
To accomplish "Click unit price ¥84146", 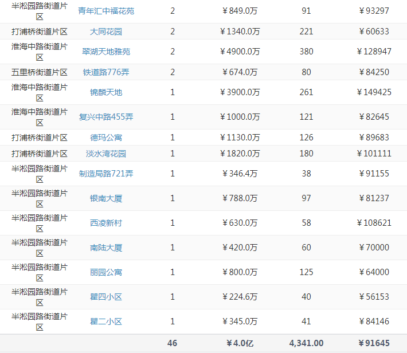I will tap(374, 321).
